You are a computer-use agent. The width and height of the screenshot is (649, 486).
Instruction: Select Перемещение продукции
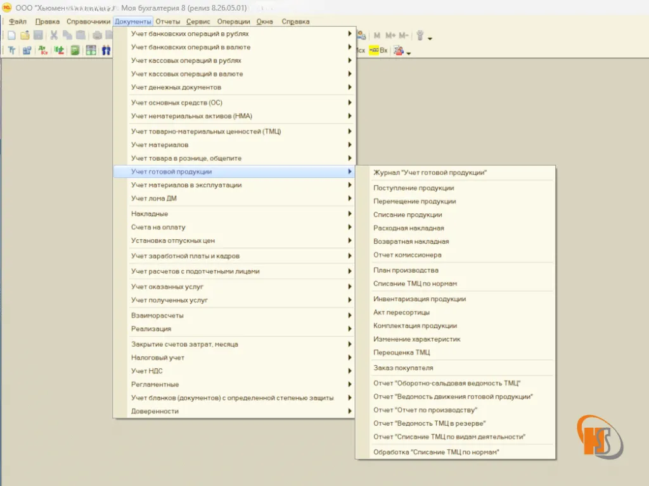point(455,201)
